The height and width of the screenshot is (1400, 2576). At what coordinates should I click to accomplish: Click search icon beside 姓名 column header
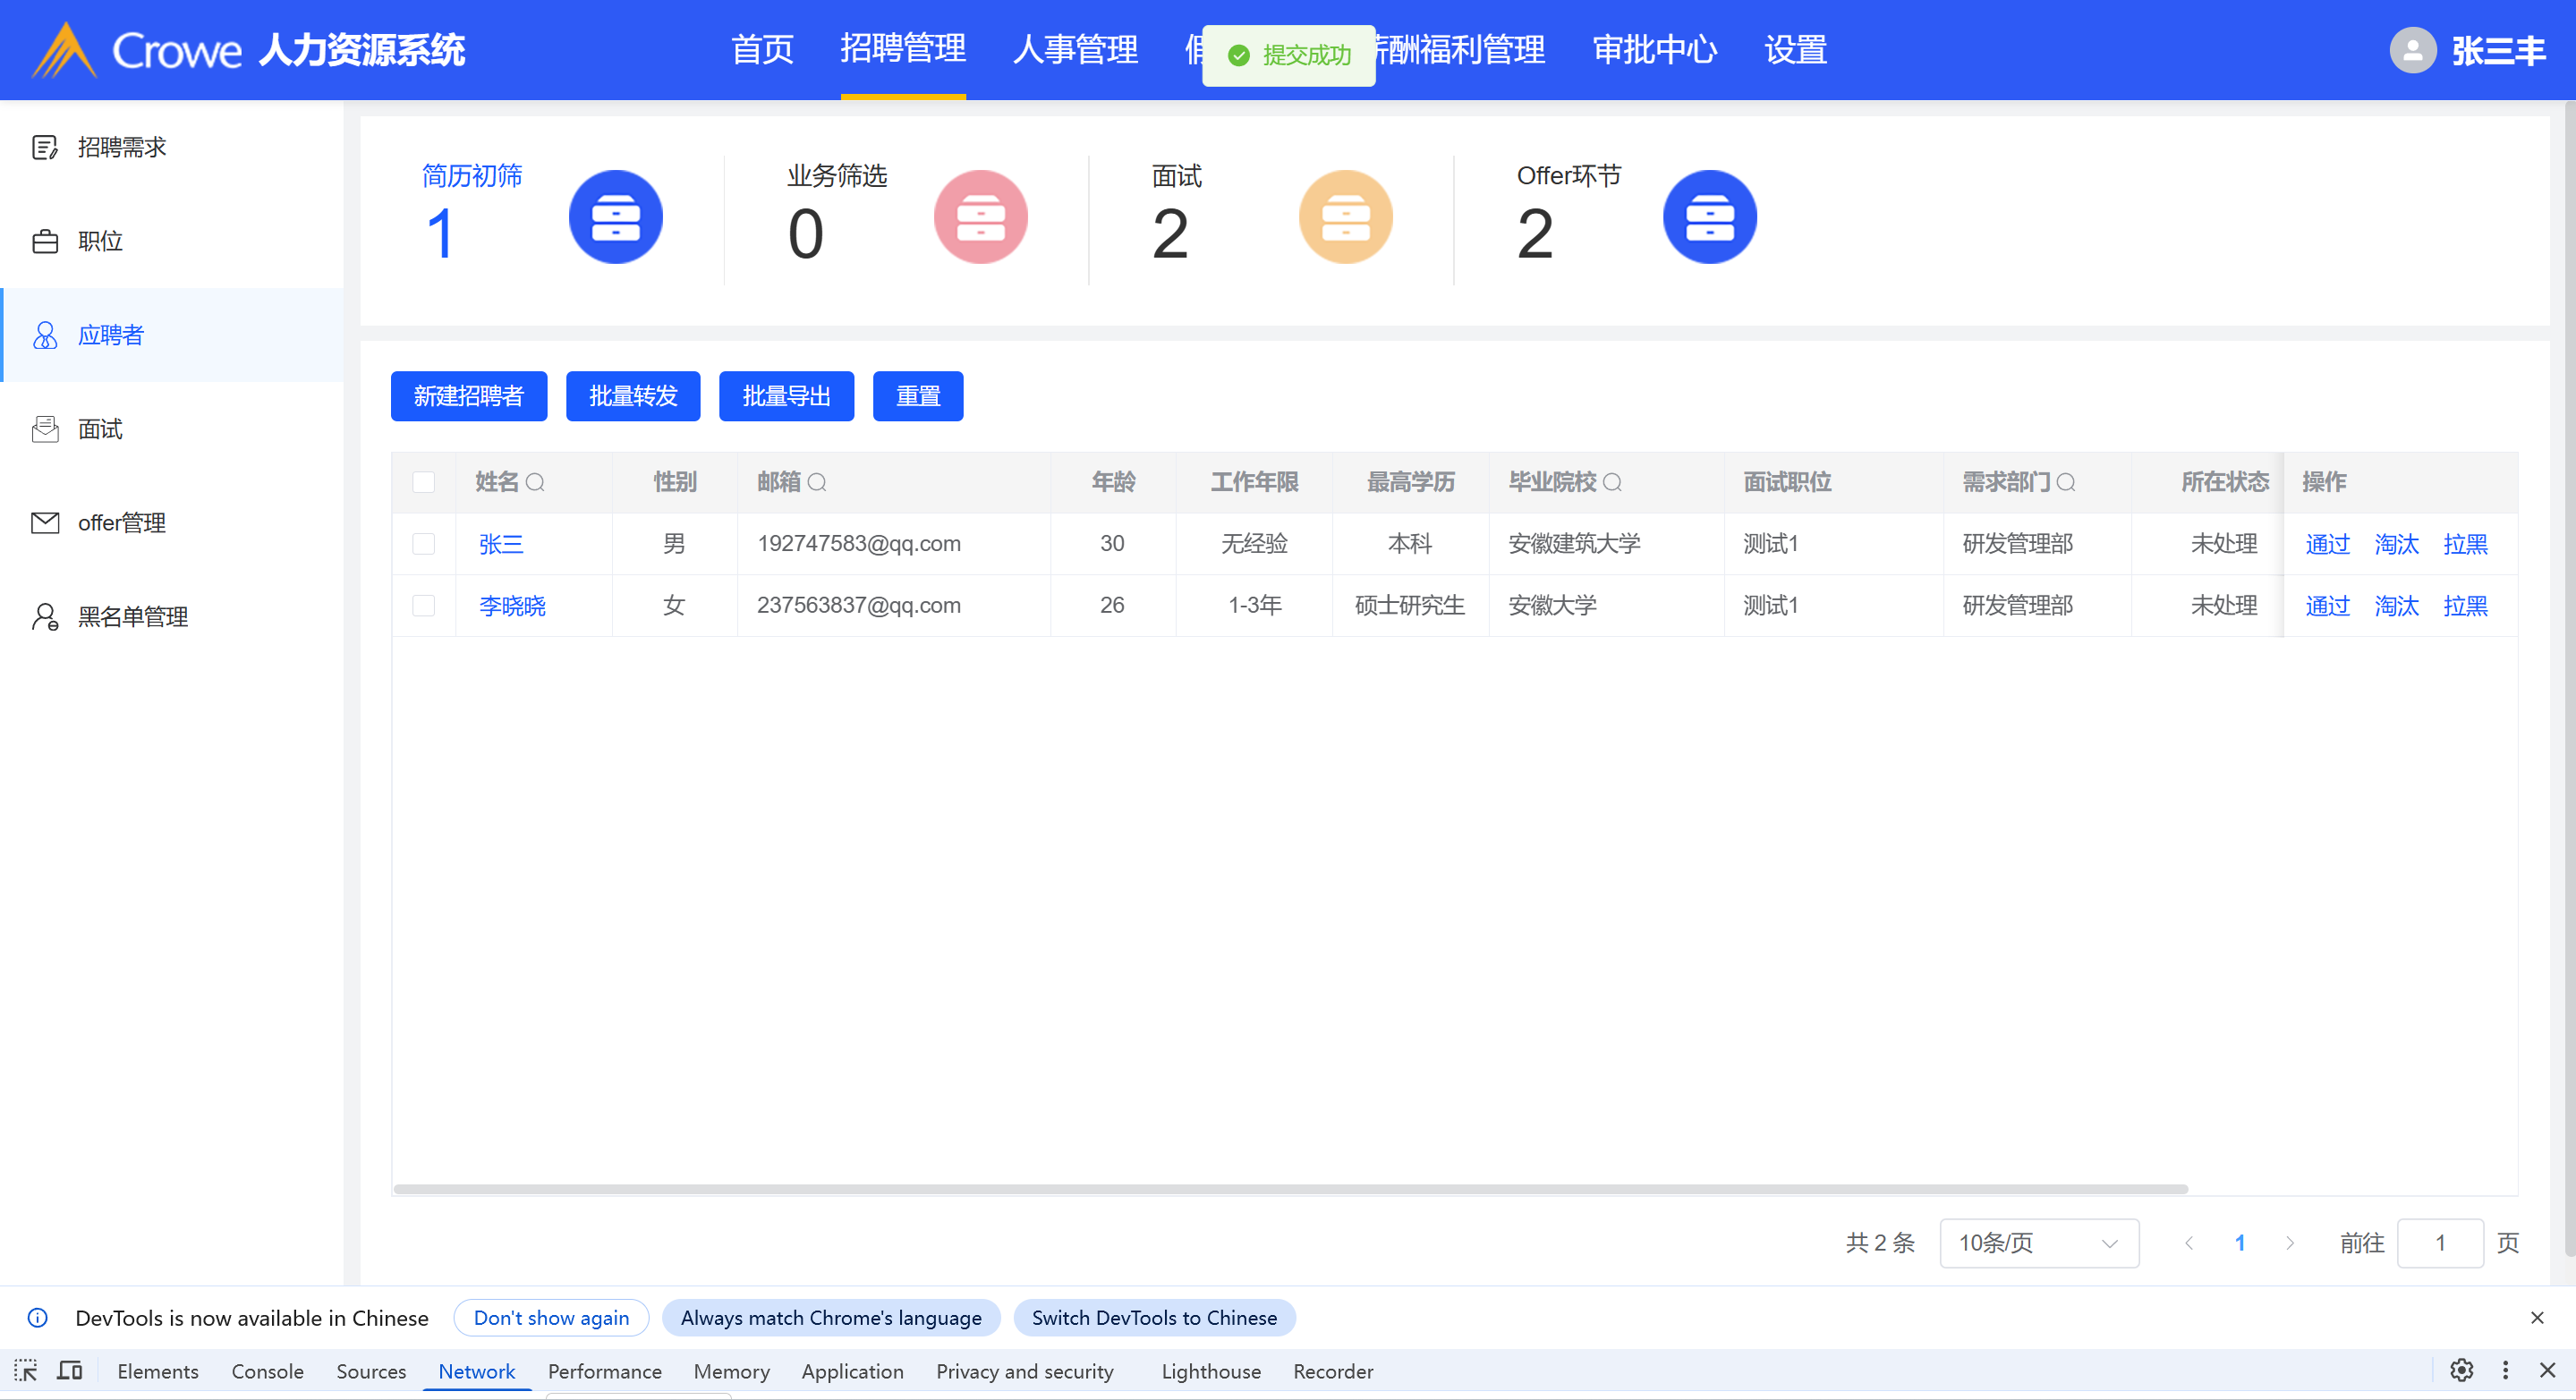point(535,483)
